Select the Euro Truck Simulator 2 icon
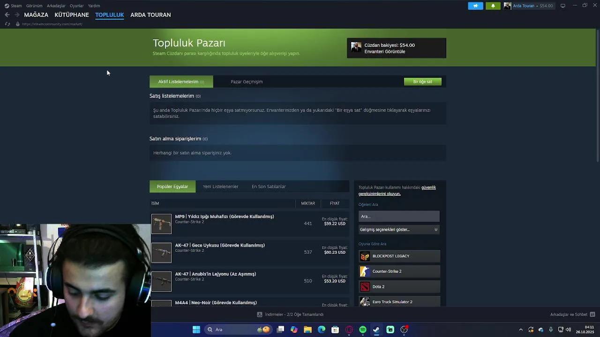The image size is (600, 337). coord(365,302)
